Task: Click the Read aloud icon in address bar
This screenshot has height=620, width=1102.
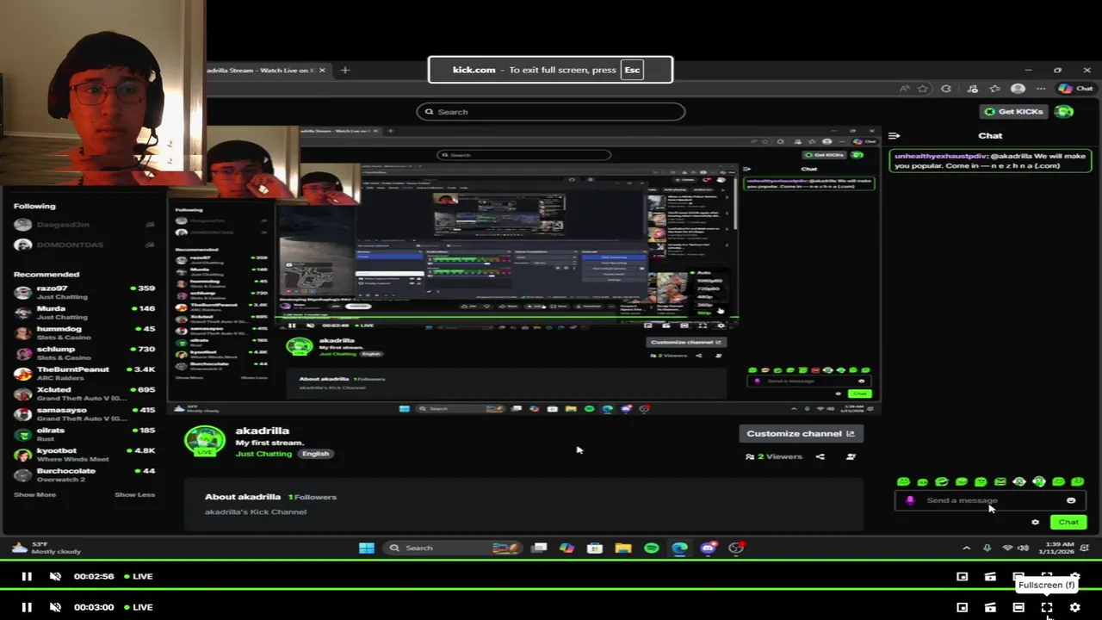Action: (904, 89)
